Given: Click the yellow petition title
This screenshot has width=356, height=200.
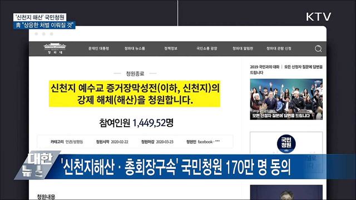Looking at the screenshot, I should [x=135, y=94].
